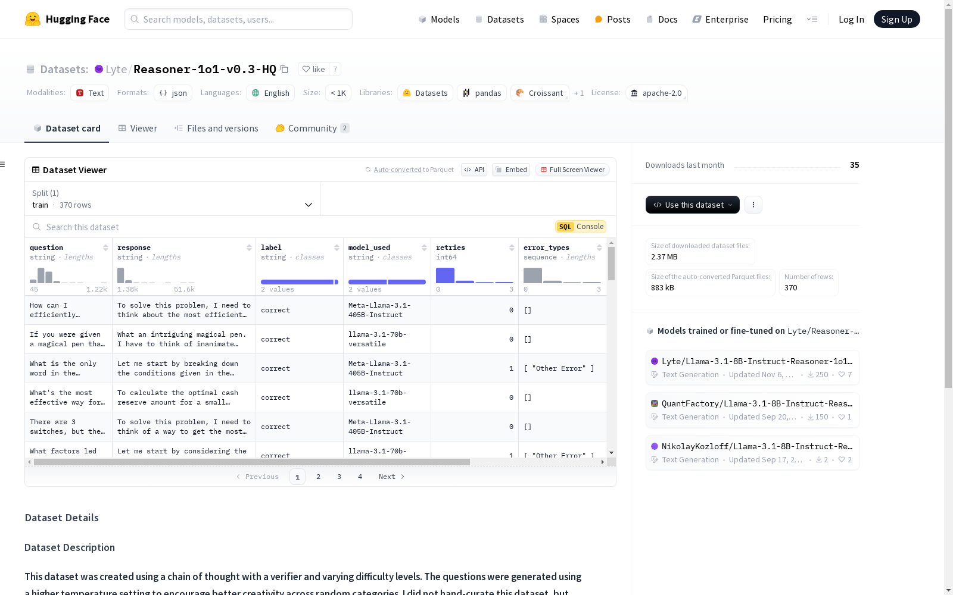The width and height of the screenshot is (953, 595).
Task: Open the Enterprise page
Action: (x=720, y=19)
